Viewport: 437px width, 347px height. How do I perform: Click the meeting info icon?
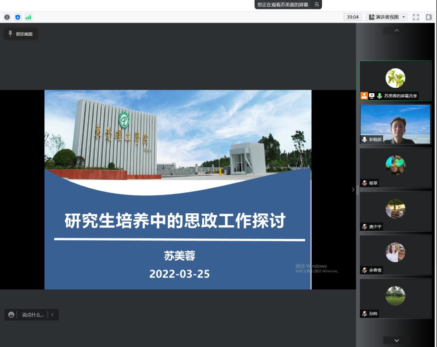coord(7,17)
